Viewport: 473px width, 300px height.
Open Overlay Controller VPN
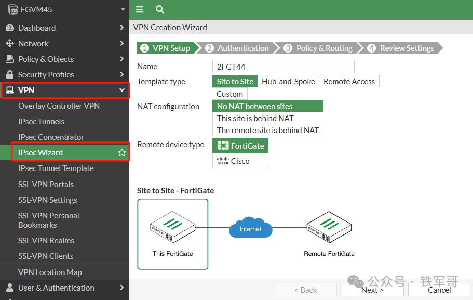(59, 106)
